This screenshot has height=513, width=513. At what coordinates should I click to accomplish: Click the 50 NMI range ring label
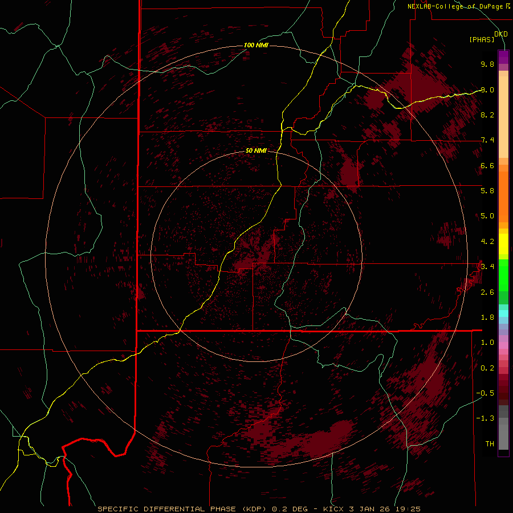click(x=256, y=150)
